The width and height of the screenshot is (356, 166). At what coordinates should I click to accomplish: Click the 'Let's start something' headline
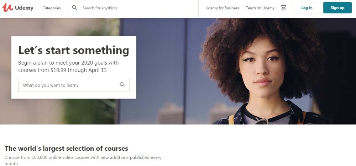click(74, 50)
